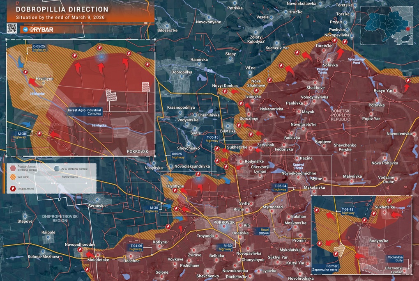Click the QR code under the title
Screen dimensions: 419x281
click(11, 28)
